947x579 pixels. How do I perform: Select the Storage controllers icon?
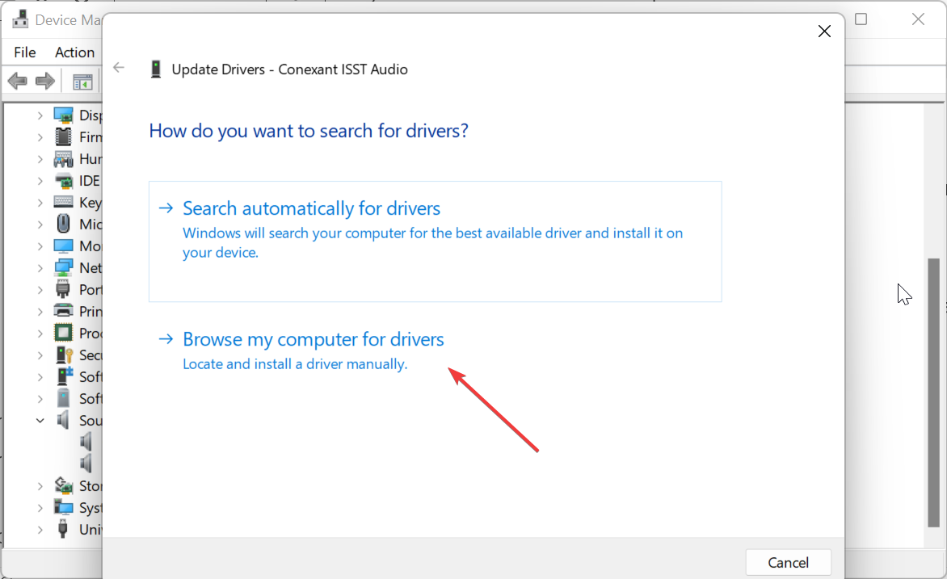pos(63,485)
